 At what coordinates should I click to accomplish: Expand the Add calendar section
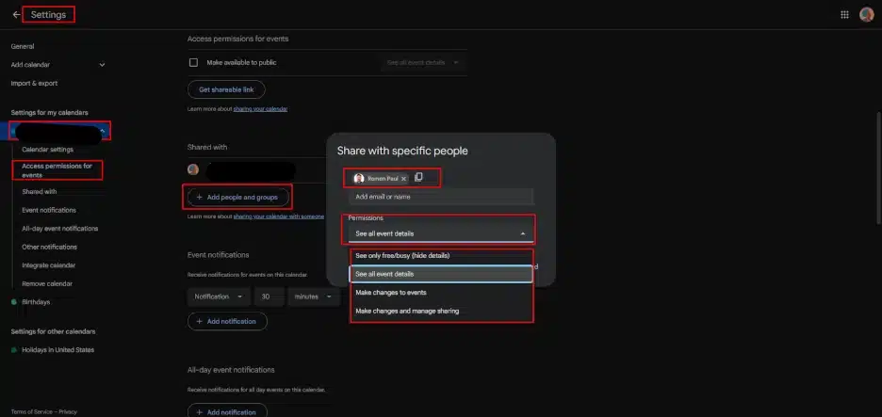[102, 64]
